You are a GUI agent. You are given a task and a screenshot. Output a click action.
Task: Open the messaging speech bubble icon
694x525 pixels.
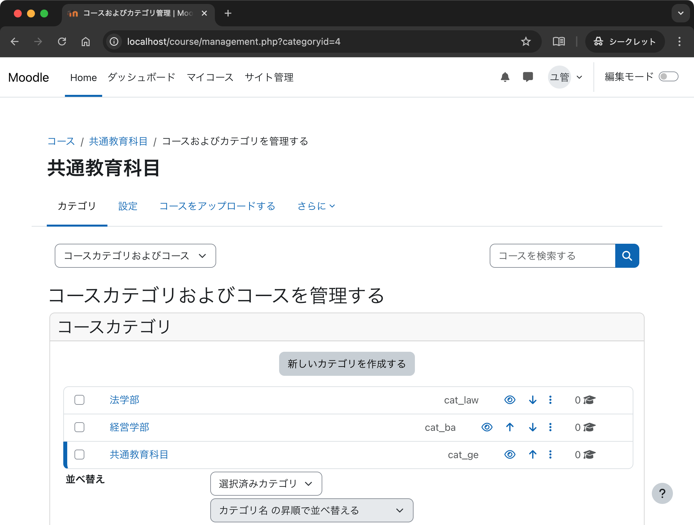pos(528,77)
